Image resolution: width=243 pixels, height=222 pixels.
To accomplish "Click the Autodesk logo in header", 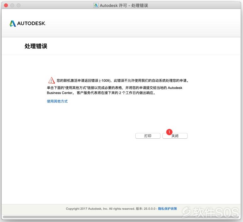I will click(x=28, y=23).
